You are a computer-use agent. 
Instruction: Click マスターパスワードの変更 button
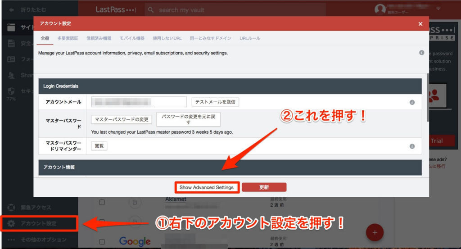[122, 119]
